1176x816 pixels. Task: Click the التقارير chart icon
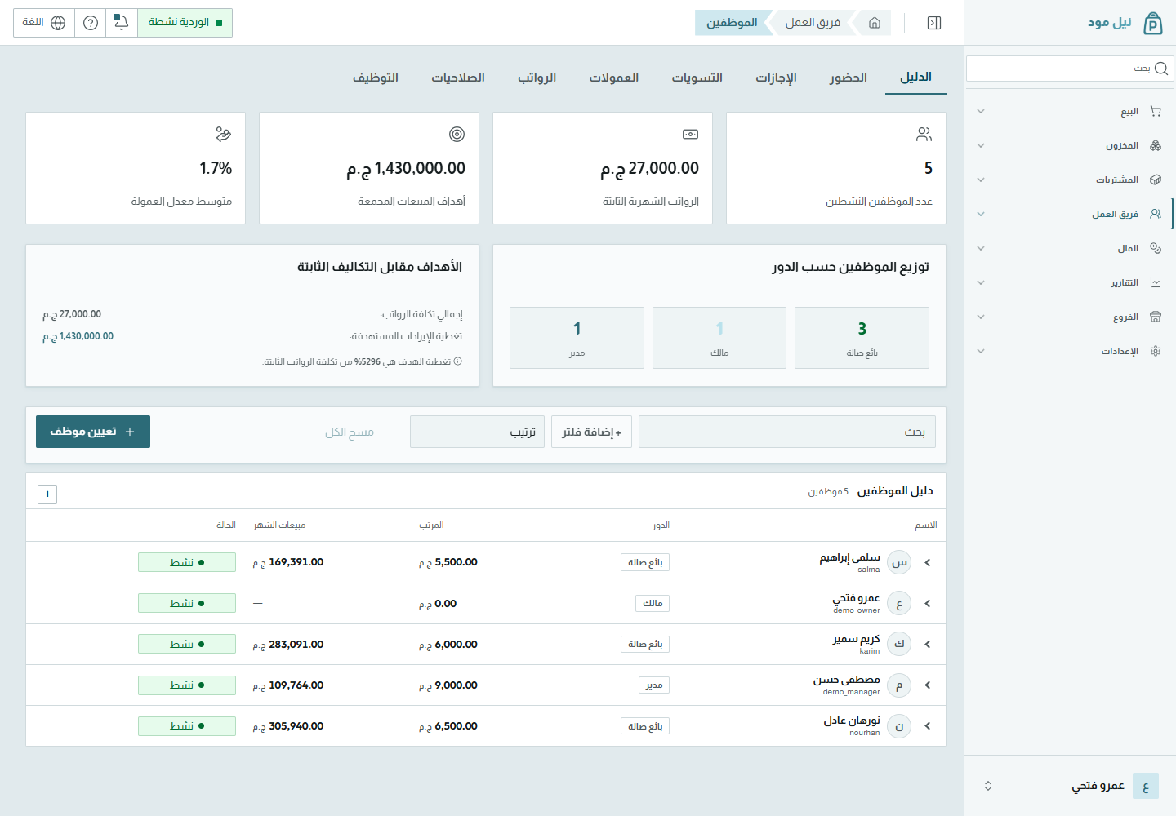click(1156, 282)
